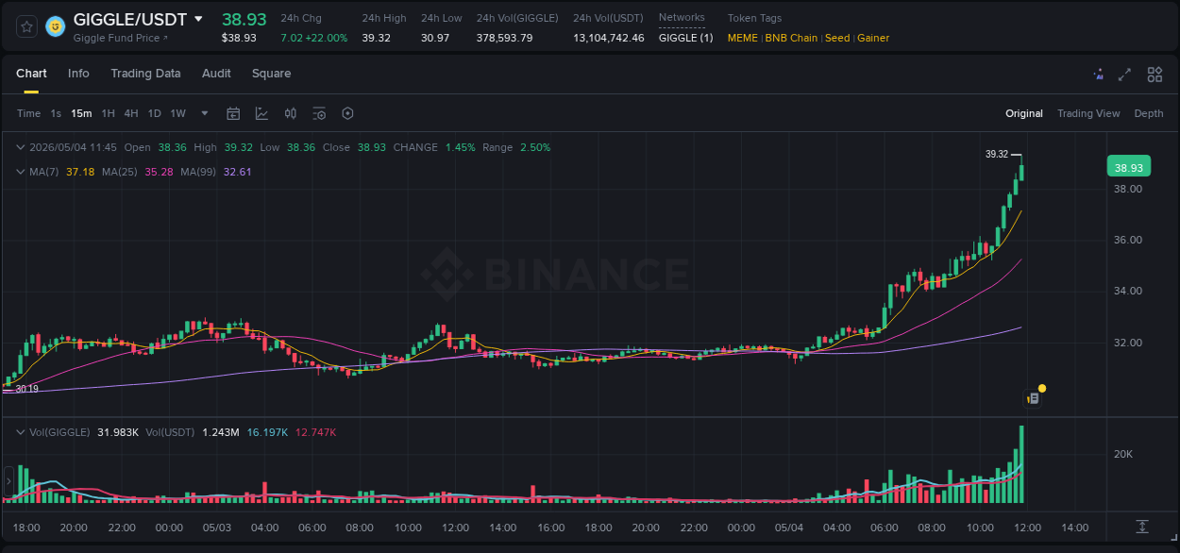Click the 24h Vol(USDT) value 13,104,742.46

(x=609, y=38)
